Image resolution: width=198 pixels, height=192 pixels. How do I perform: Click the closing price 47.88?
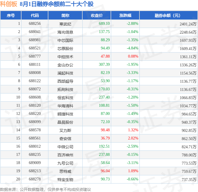[105, 56]
